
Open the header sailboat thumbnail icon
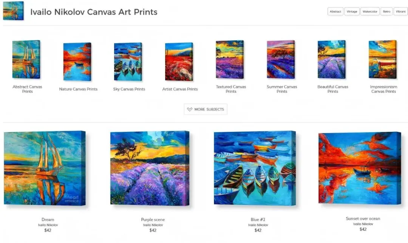(13, 11)
